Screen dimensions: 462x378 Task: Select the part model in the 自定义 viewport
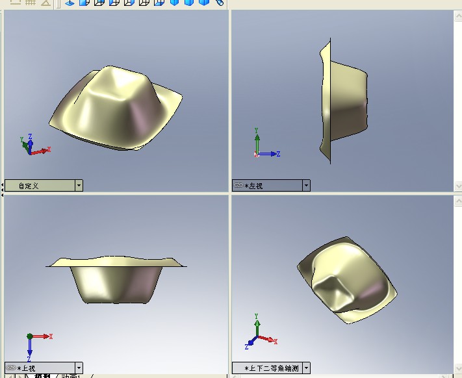tap(116, 108)
